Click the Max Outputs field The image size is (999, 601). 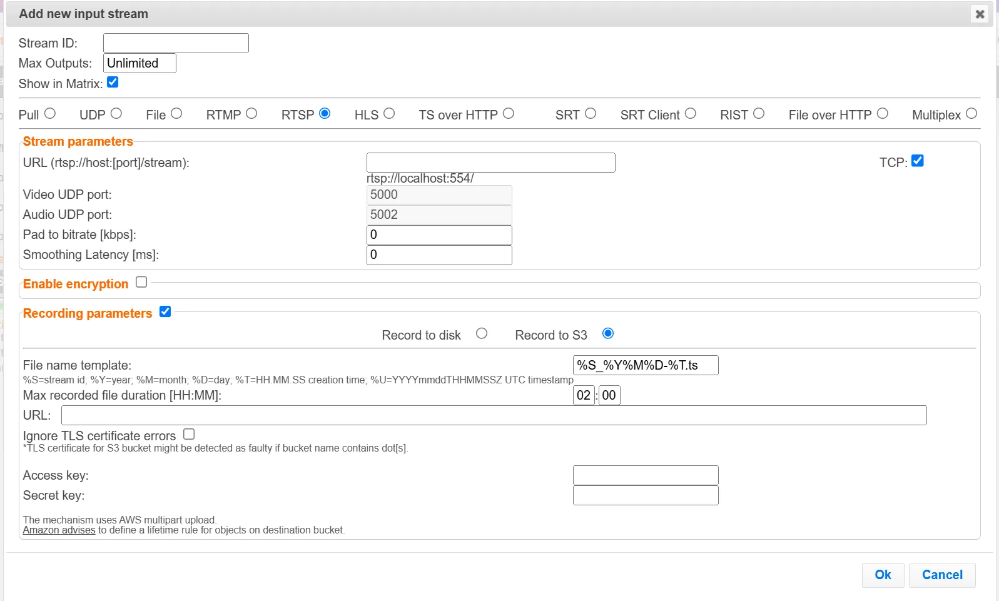coord(139,63)
